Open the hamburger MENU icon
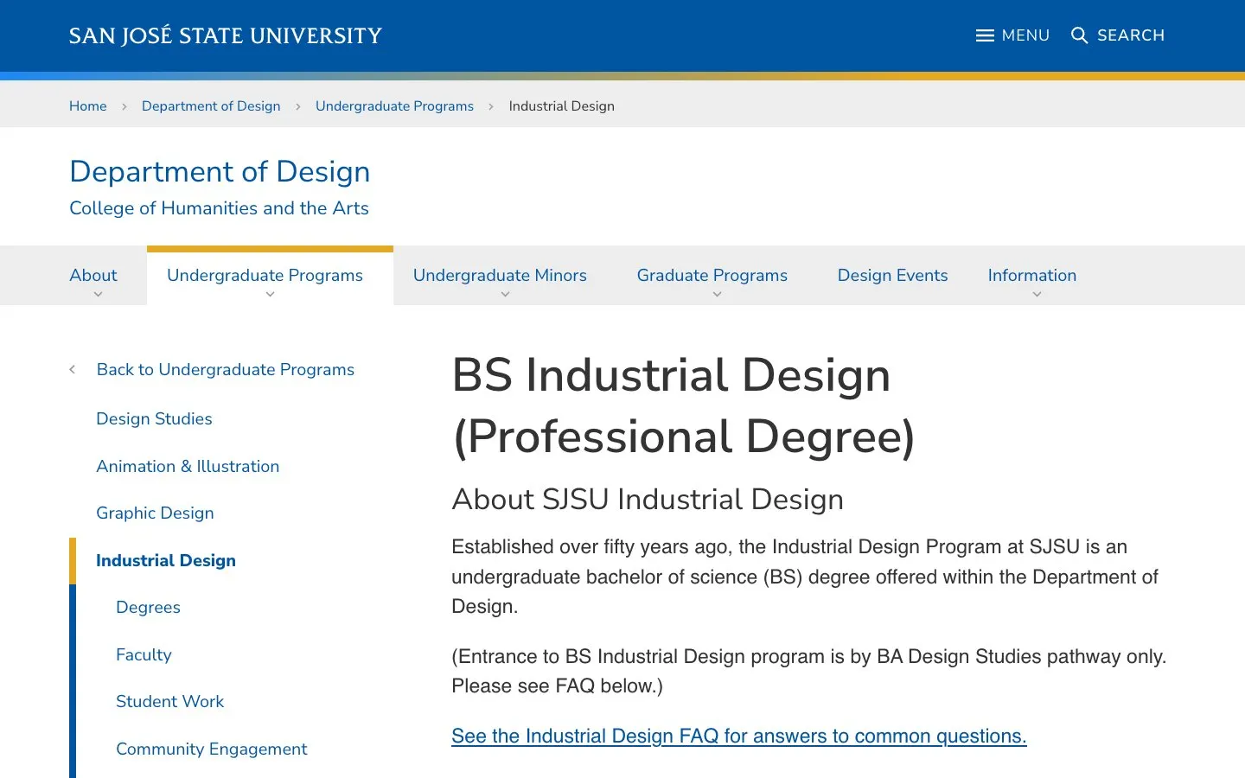 click(x=985, y=35)
